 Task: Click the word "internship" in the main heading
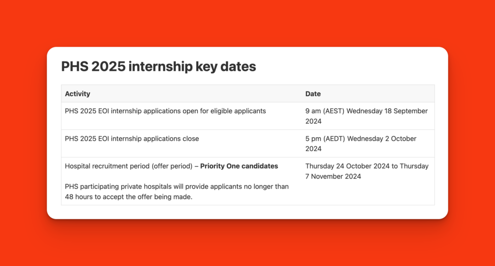tap(158, 67)
